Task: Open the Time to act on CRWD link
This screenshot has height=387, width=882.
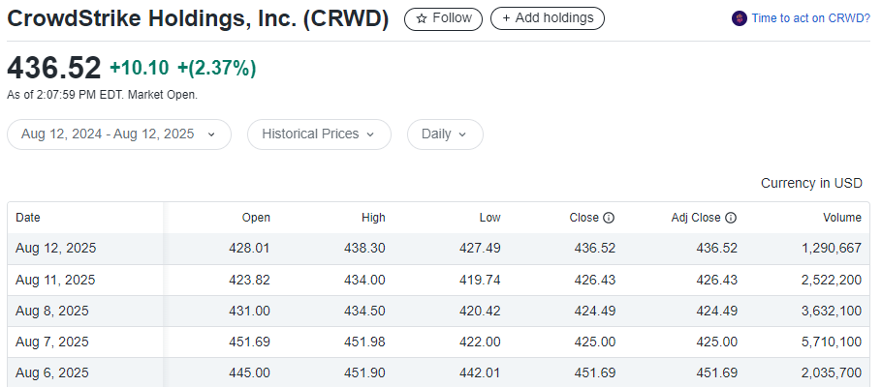Action: coord(810,18)
